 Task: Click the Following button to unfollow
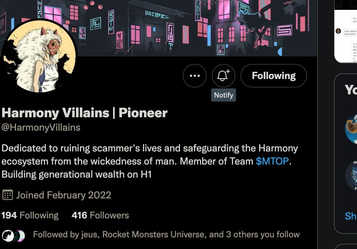pyautogui.click(x=273, y=76)
